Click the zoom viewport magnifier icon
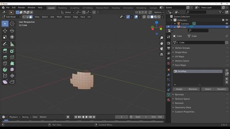The image size is (230, 129). (x=161, y=38)
